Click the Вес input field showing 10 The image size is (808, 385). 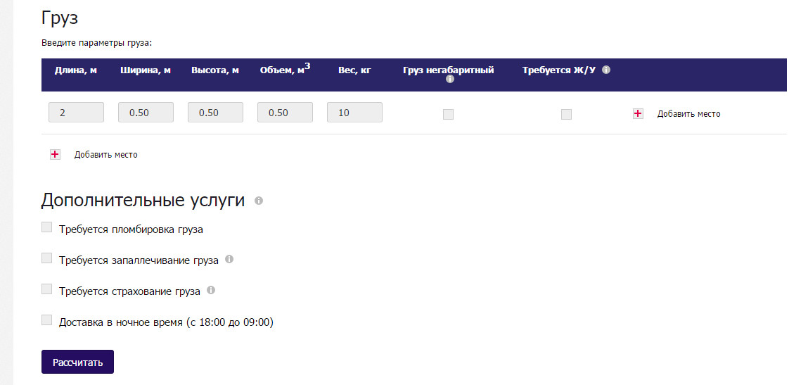(x=354, y=113)
